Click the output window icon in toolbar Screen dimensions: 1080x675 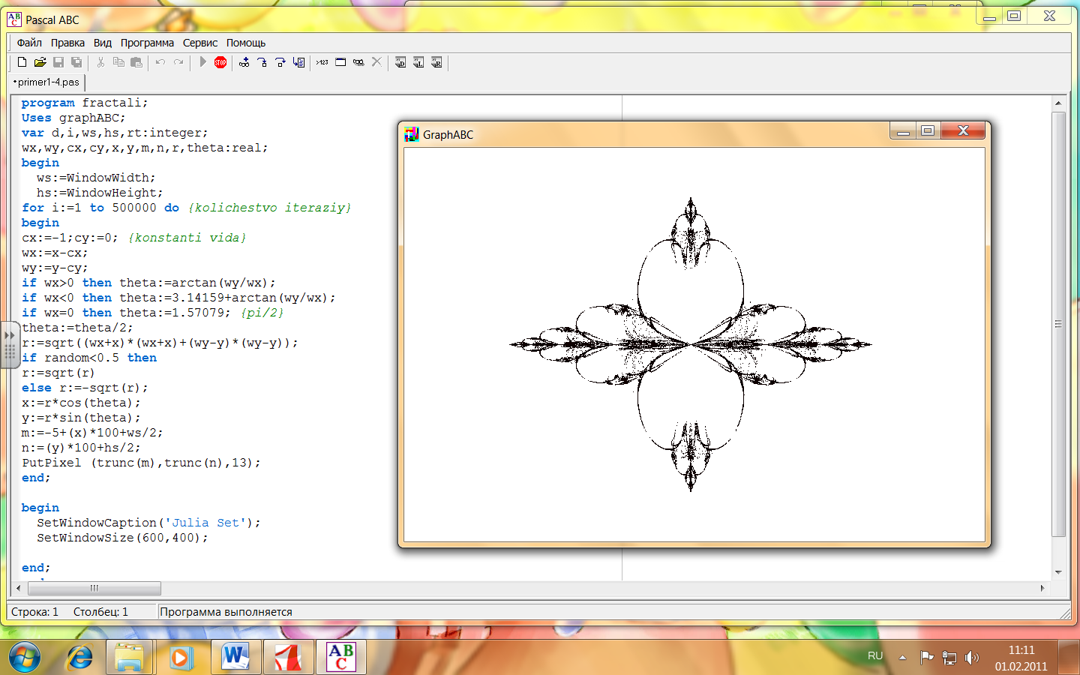tap(340, 62)
